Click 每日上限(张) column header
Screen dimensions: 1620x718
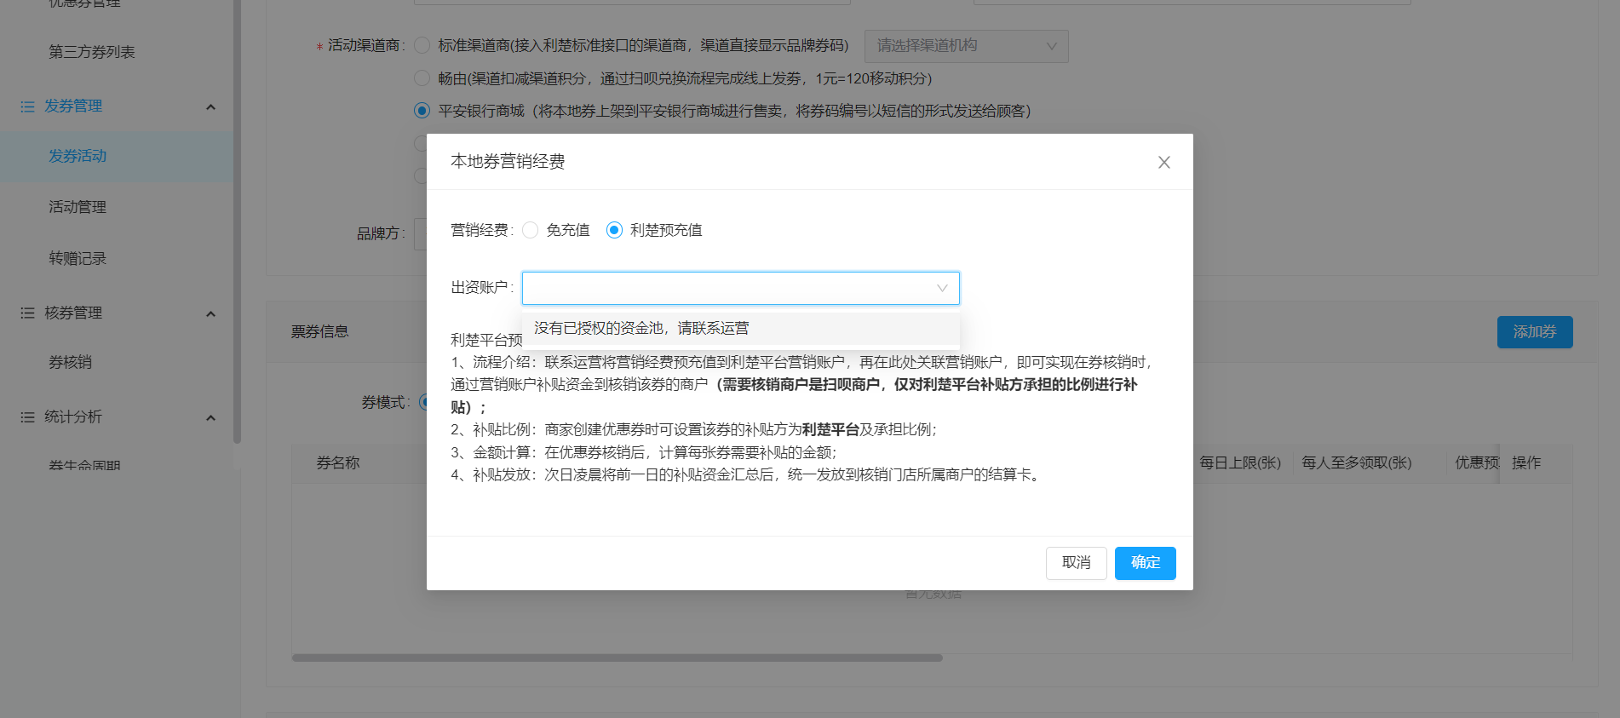(1240, 463)
